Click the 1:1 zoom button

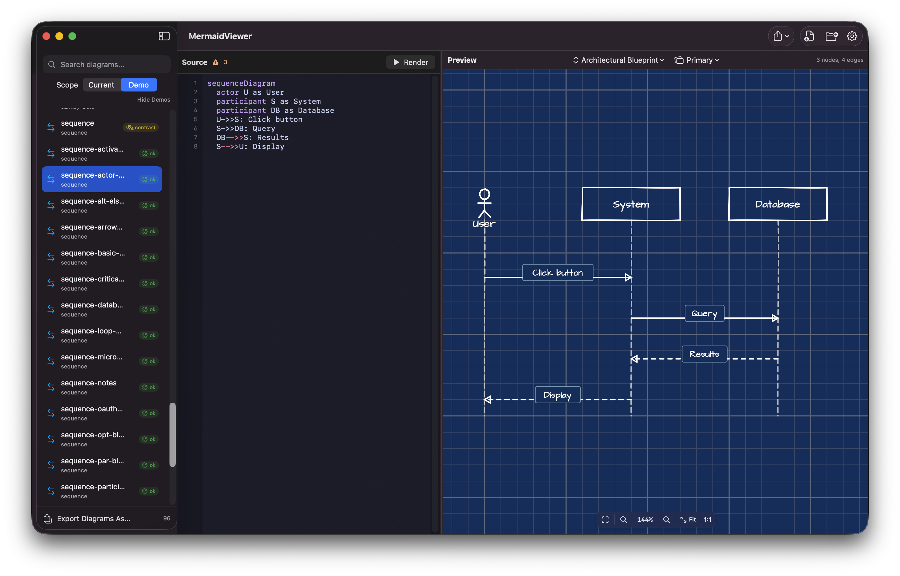pos(707,520)
